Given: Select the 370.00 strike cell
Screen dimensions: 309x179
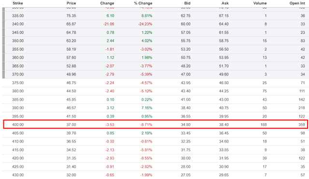Looking at the screenshot, I should tap(18, 74).
